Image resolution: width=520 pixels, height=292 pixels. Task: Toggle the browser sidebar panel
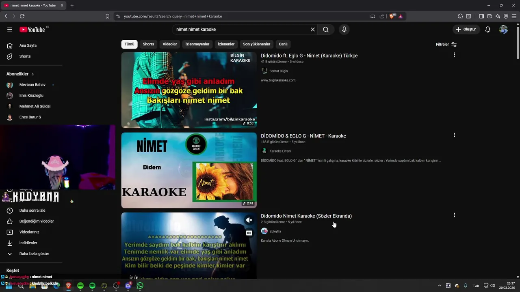tap(481, 16)
